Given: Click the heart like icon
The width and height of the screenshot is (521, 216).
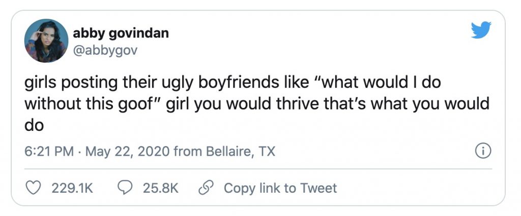Looking at the screenshot, I should (x=34, y=188).
